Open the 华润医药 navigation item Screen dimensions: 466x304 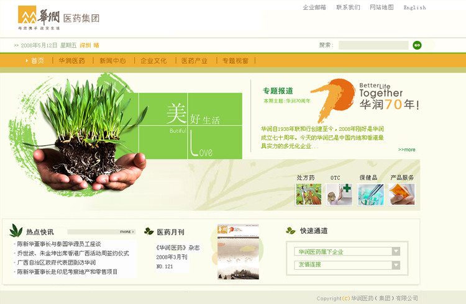[71, 61]
